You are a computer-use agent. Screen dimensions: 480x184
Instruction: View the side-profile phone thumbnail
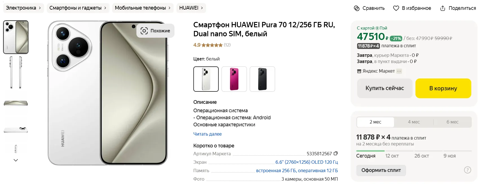tap(16, 72)
